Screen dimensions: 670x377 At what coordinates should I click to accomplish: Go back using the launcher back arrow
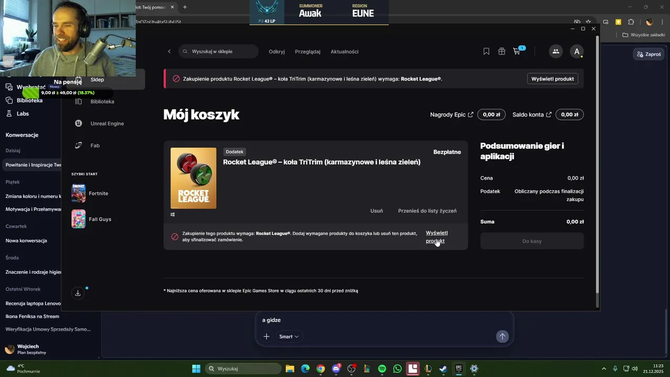tap(169, 51)
